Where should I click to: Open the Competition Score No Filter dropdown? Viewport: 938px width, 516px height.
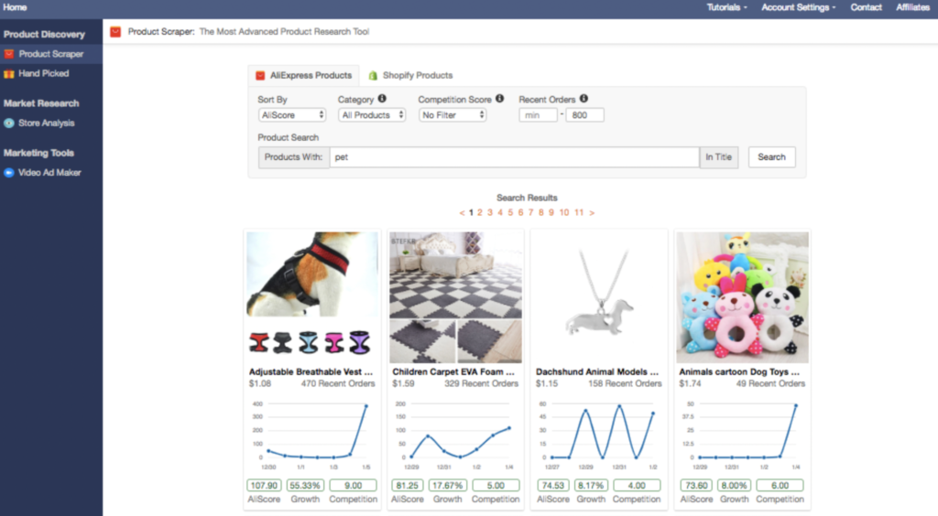[x=453, y=115]
